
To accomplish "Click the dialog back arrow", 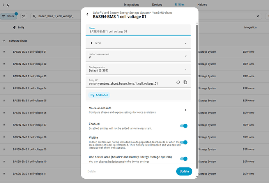I will tap(87, 14).
